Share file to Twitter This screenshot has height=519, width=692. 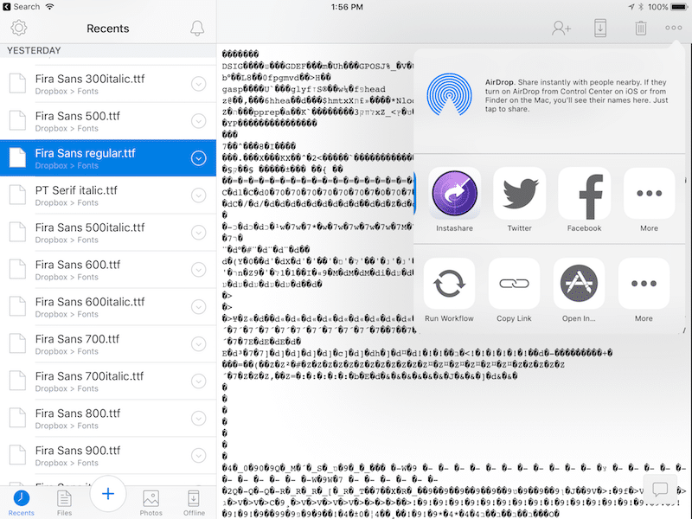coord(519,193)
